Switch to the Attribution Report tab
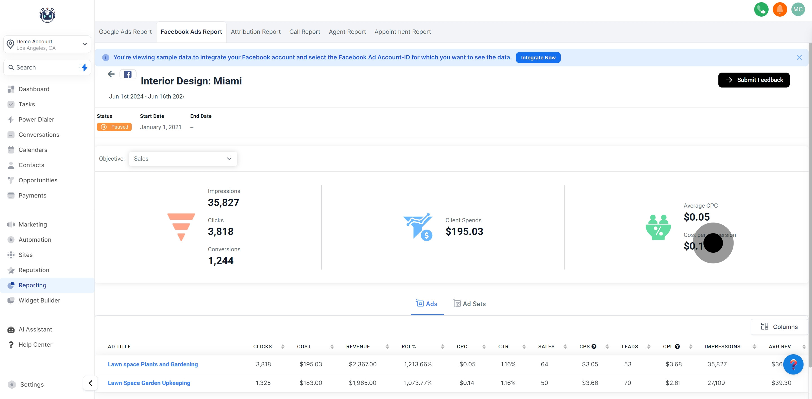 pos(256,32)
